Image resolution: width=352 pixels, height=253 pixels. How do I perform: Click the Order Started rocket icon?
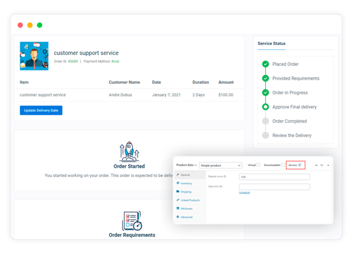point(129,152)
